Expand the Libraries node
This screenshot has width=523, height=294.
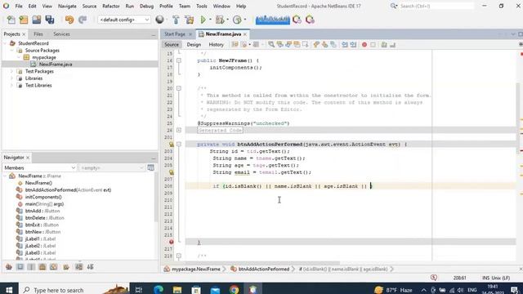(x=12, y=78)
